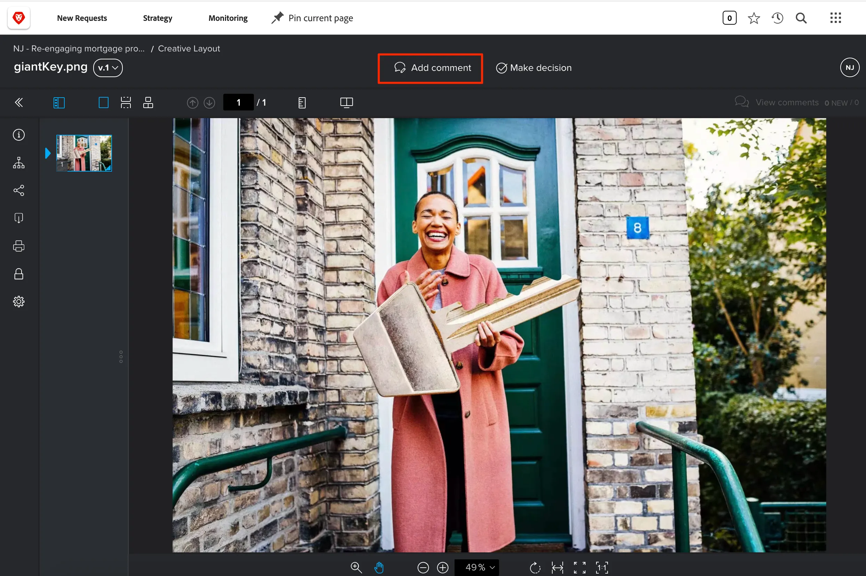The height and width of the screenshot is (576, 866).
Task: Zoom in with plus button
Action: [443, 568]
